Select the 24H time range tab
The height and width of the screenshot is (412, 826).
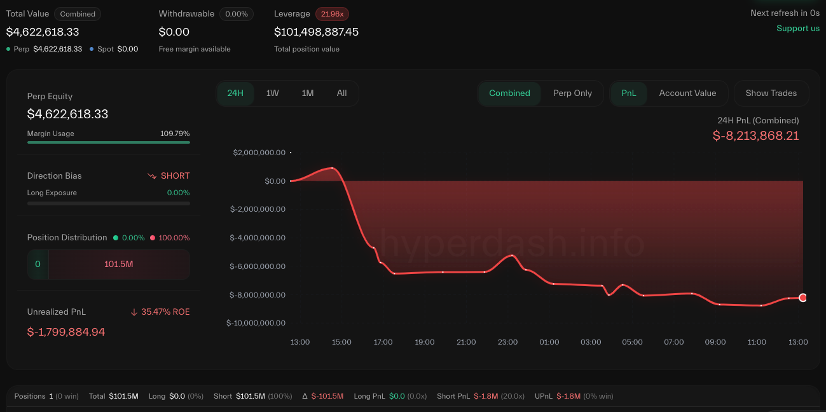pyautogui.click(x=235, y=93)
